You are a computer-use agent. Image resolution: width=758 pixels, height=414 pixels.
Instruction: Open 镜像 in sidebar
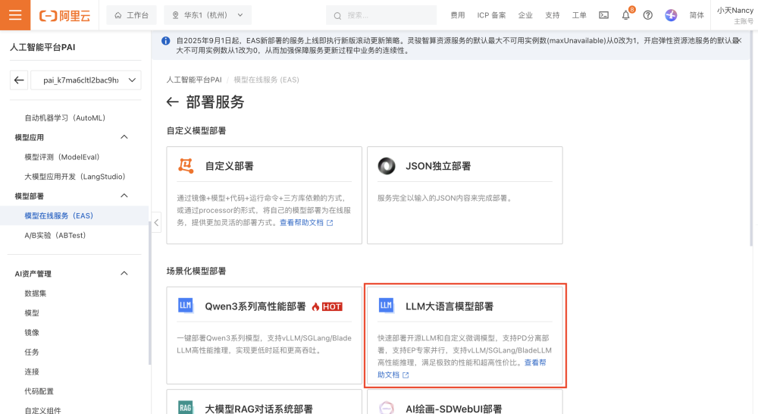pos(32,333)
